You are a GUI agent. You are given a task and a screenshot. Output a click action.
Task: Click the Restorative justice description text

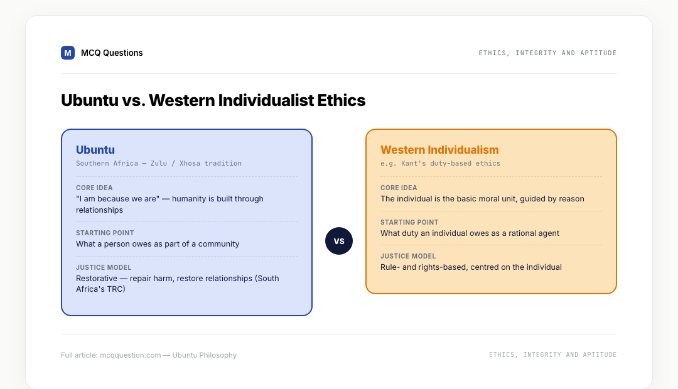[178, 284]
